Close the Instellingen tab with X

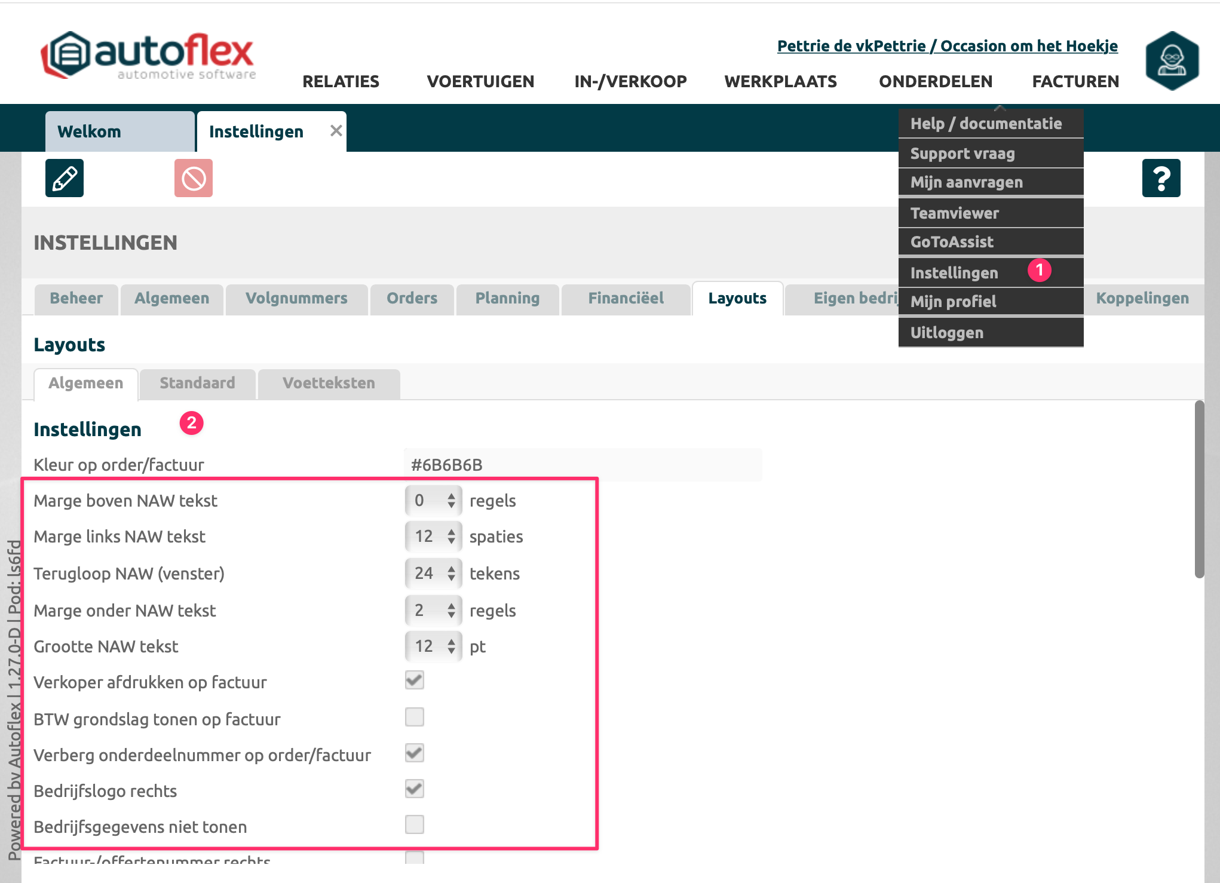(x=336, y=131)
